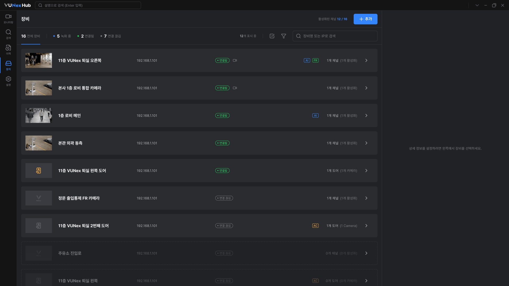509x286 pixels.
Task: Select the 1층 로비 메인 device name
Action: coord(69,115)
